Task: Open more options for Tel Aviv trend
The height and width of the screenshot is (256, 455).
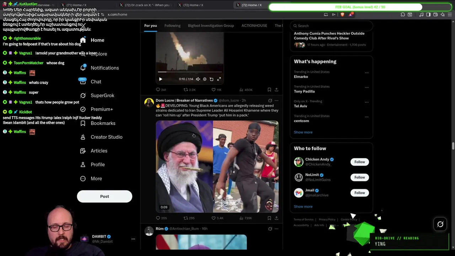Action: pos(366,102)
